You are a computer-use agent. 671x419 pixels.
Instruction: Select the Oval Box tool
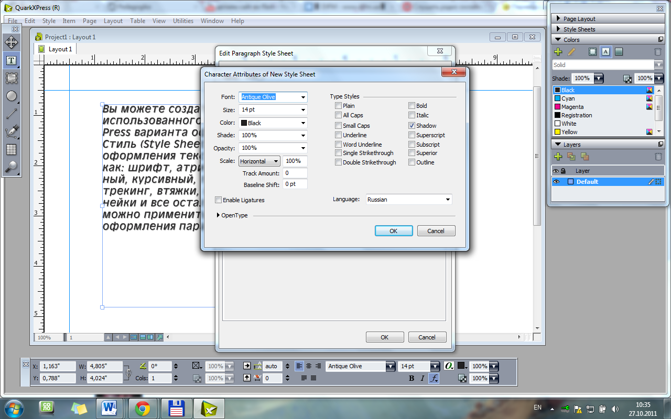click(11, 96)
